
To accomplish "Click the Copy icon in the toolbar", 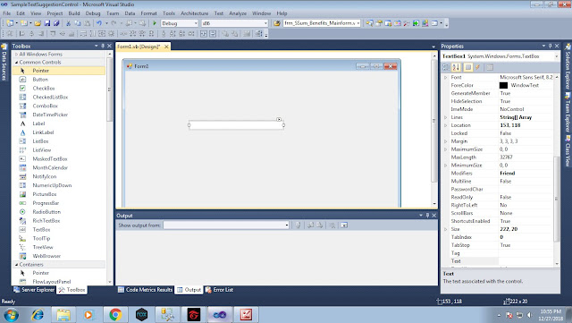I will [78, 23].
